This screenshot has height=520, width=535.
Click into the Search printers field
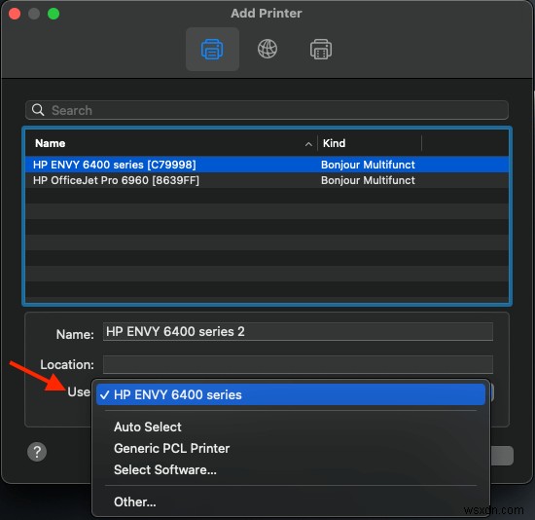(267, 110)
